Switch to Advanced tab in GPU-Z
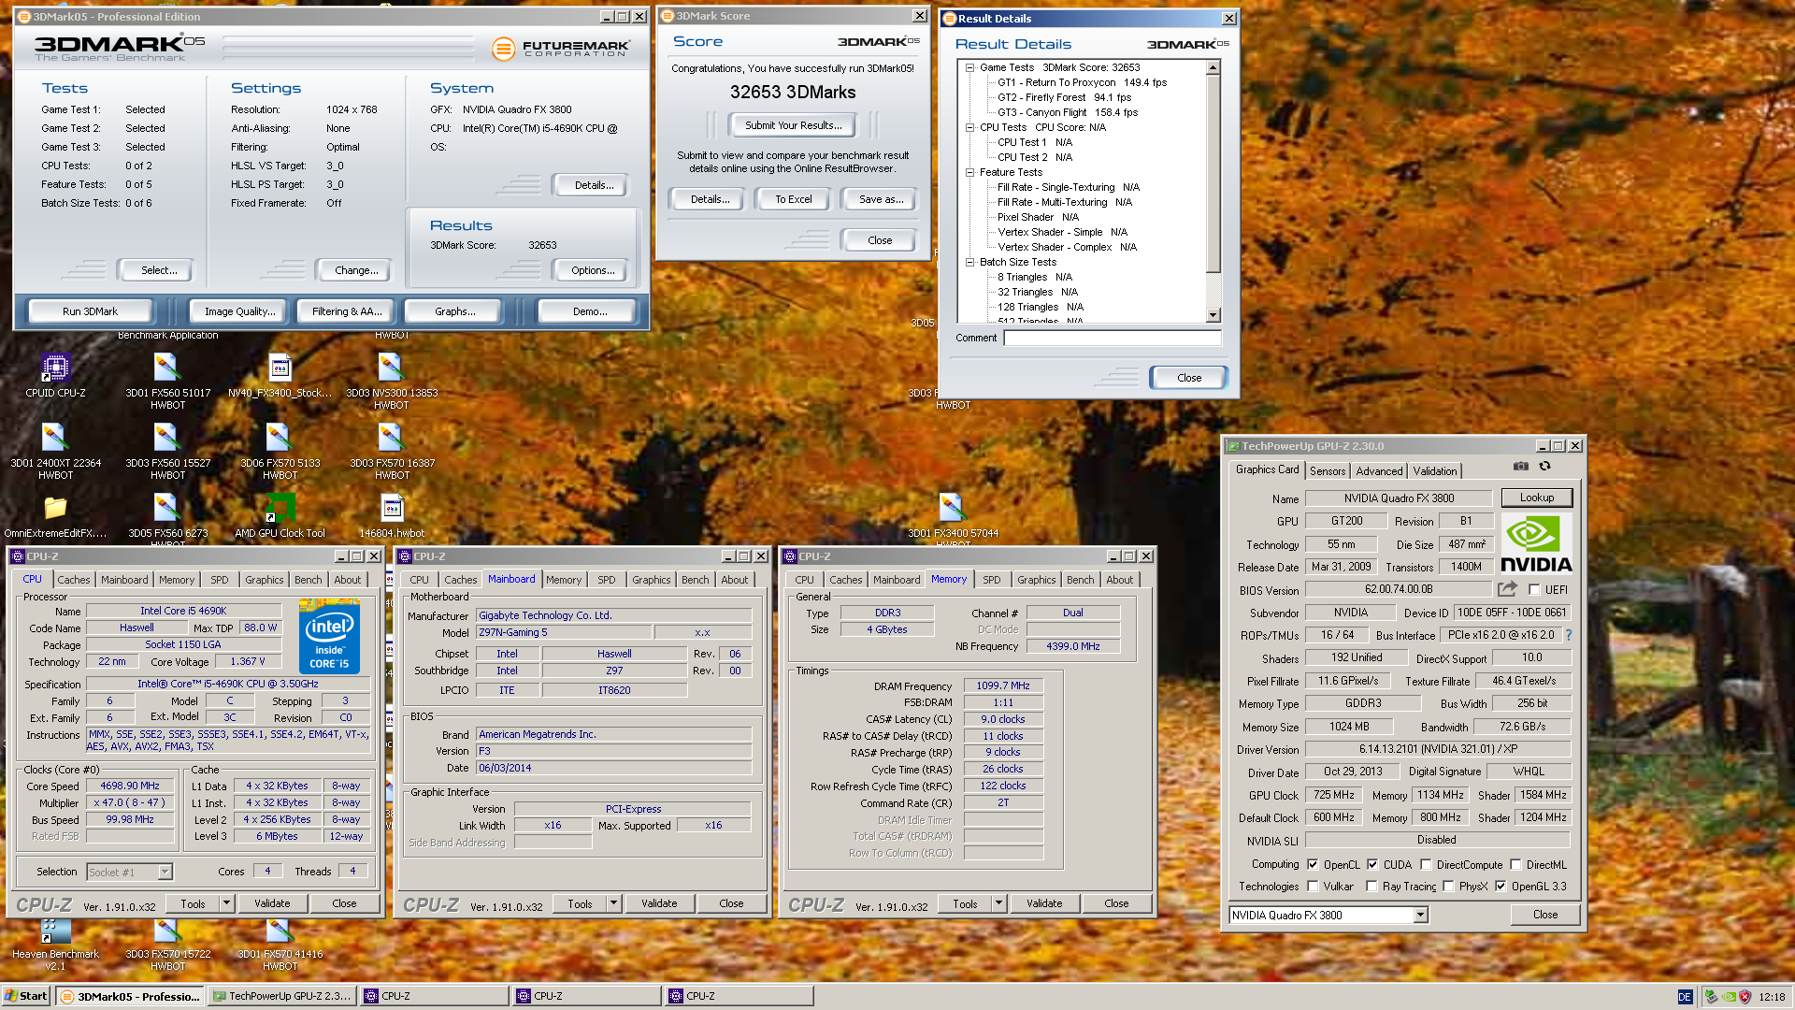 tap(1379, 470)
